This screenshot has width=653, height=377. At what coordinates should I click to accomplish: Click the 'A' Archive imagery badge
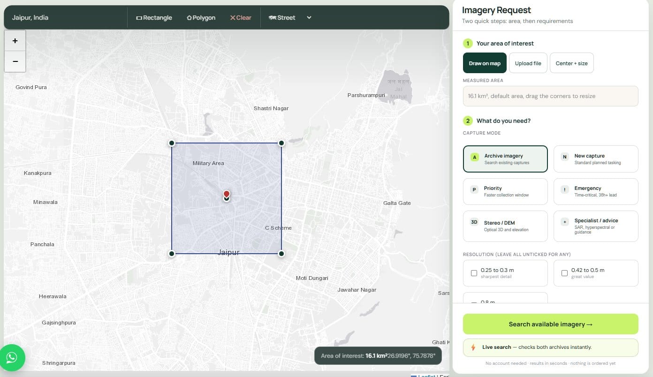tap(475, 157)
